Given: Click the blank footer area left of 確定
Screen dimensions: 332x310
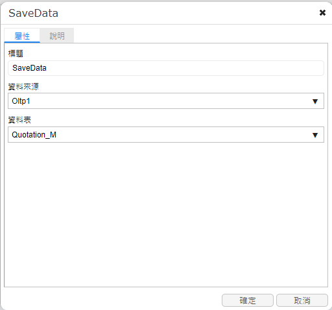Looking at the screenshot, I should click(112, 300).
